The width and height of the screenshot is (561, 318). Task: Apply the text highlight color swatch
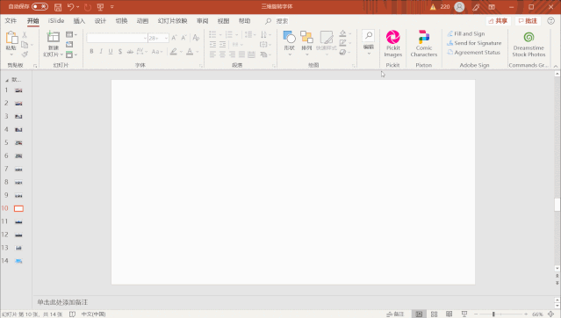pos(174,52)
